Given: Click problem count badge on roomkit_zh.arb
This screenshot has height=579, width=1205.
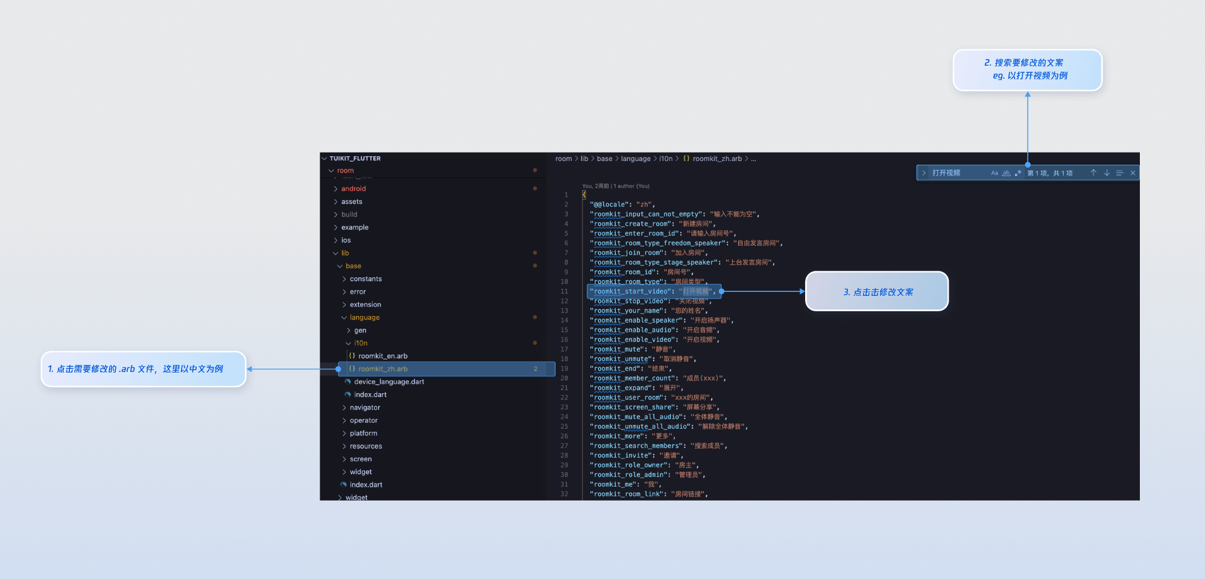Looking at the screenshot, I should coord(535,369).
